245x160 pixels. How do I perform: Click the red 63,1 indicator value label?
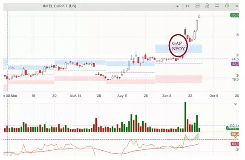(235, 144)
